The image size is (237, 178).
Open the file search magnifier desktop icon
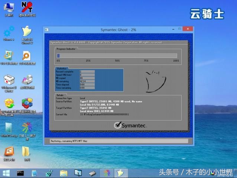coord(27,57)
